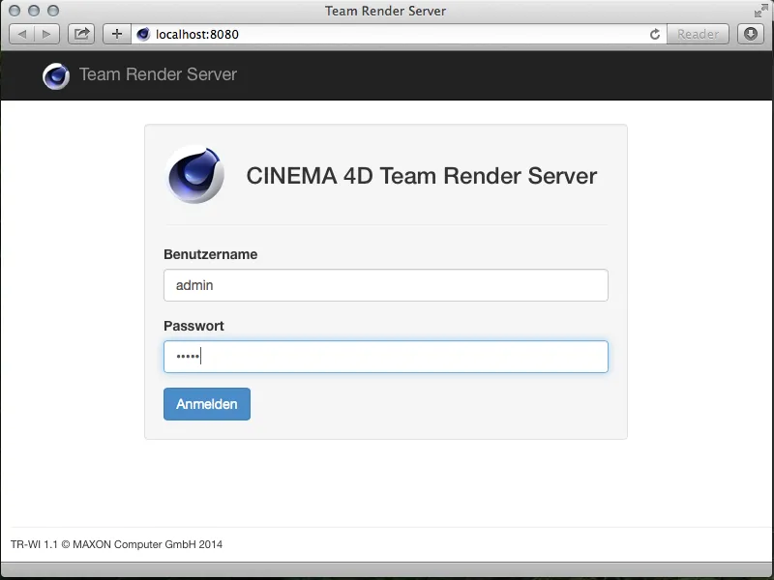Focus the Passwort input field

point(385,357)
